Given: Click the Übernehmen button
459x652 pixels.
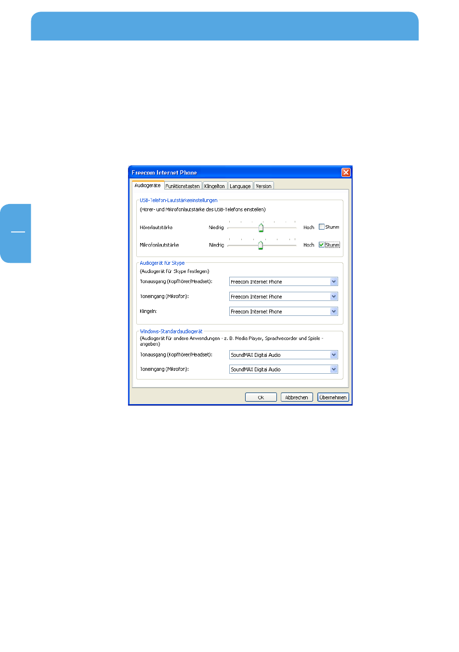Looking at the screenshot, I should (x=333, y=397).
